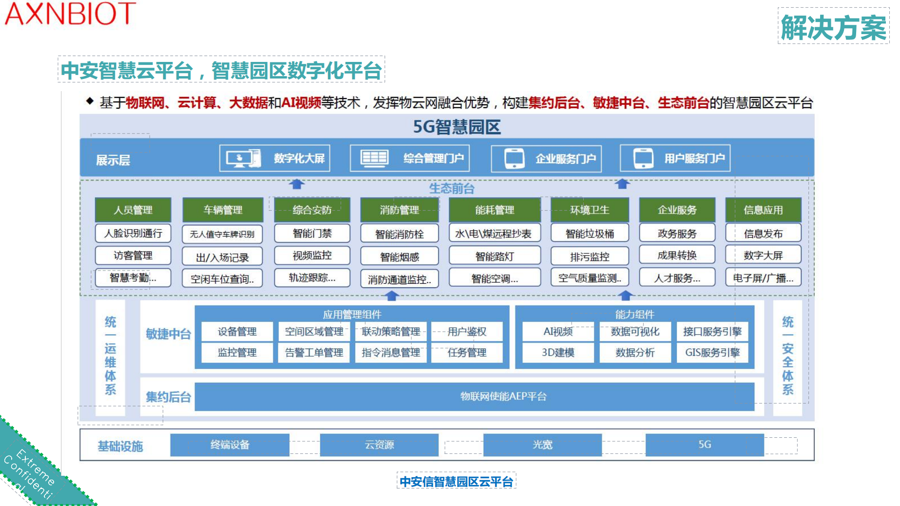Click the 数字大屏 box
Screen dimensions: 900x506
[x=763, y=255]
